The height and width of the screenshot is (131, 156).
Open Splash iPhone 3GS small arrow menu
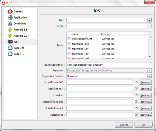click(136, 101)
